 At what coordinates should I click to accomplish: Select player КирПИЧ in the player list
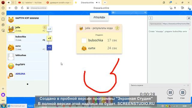28,66
